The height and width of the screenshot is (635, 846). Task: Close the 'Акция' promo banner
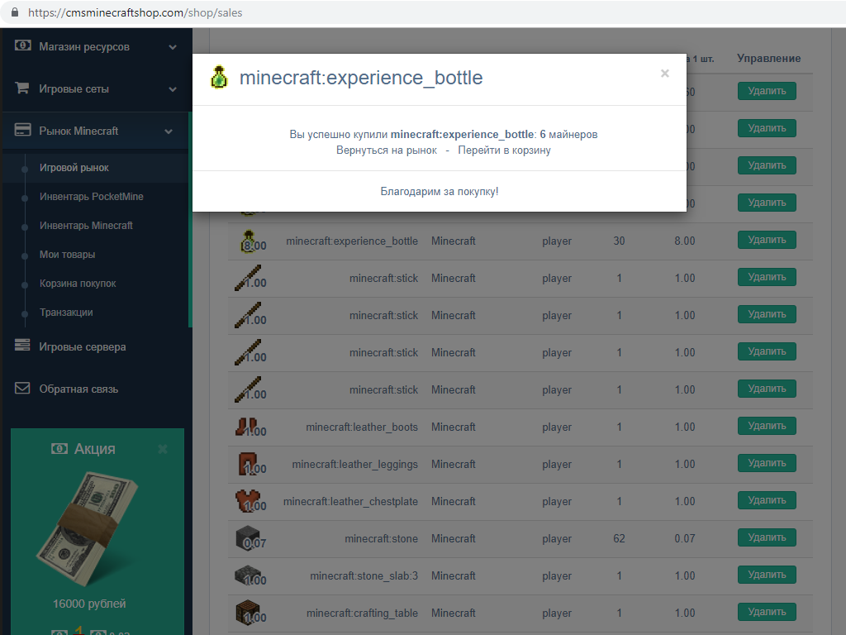(163, 449)
